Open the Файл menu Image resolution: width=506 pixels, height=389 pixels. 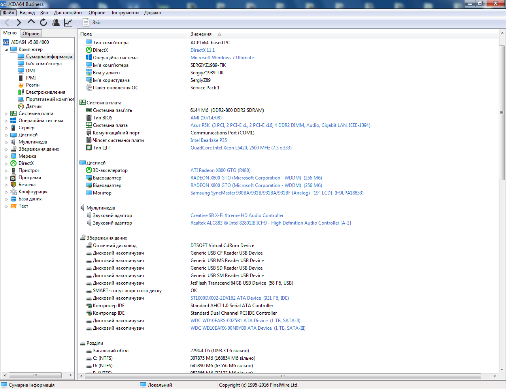point(8,13)
